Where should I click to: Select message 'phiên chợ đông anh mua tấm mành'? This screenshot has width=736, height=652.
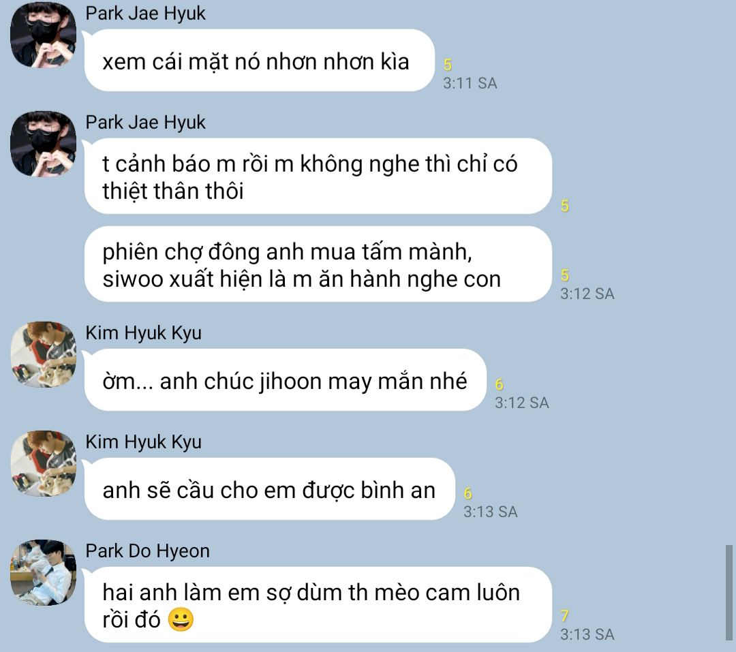[318, 264]
